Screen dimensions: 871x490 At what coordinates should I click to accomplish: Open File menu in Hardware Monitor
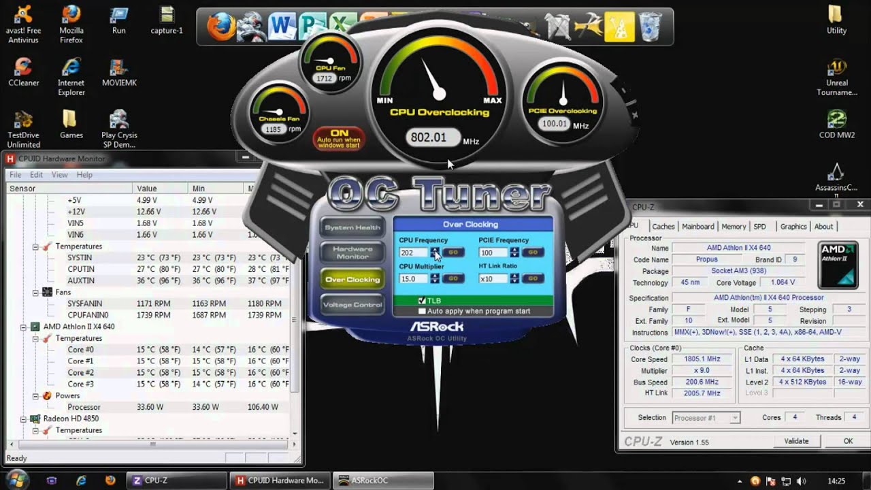16,175
